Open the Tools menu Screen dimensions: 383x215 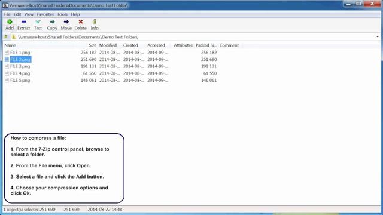[x=62, y=14]
